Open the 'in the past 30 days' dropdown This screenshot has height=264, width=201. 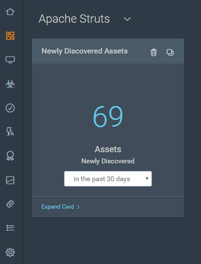(x=108, y=179)
